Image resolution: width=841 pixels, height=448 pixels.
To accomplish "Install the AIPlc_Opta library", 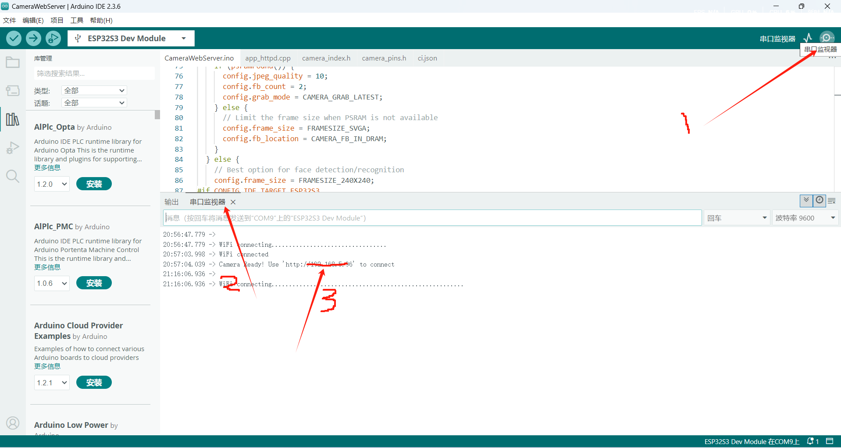I will [94, 184].
